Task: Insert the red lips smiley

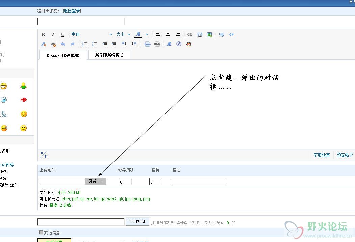Action: [x=24, y=100]
